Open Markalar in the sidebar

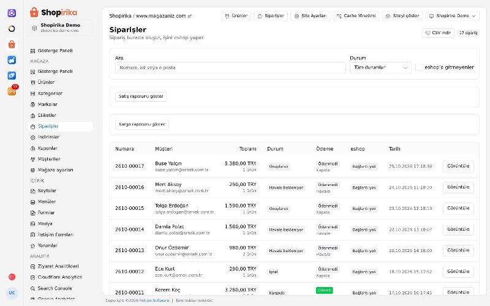coord(60,104)
